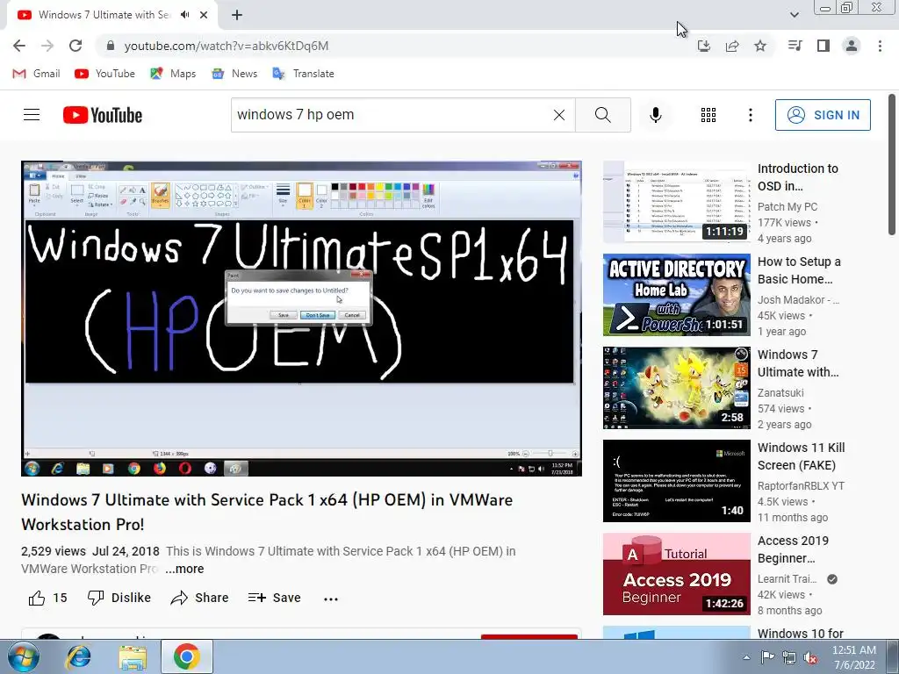Open more actions ellipsis under video
The width and height of the screenshot is (899, 674).
click(331, 599)
